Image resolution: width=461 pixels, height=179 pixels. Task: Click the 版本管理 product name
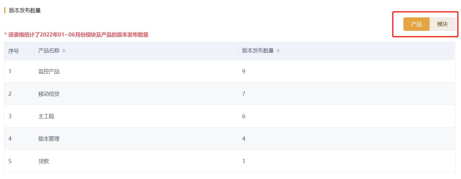pos(49,139)
